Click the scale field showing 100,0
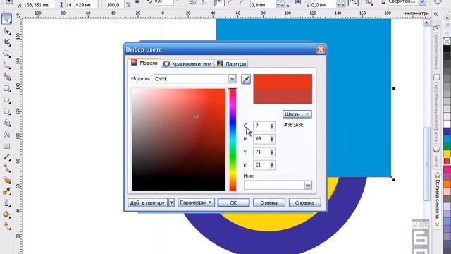This screenshot has width=451, height=254. (x=116, y=5)
